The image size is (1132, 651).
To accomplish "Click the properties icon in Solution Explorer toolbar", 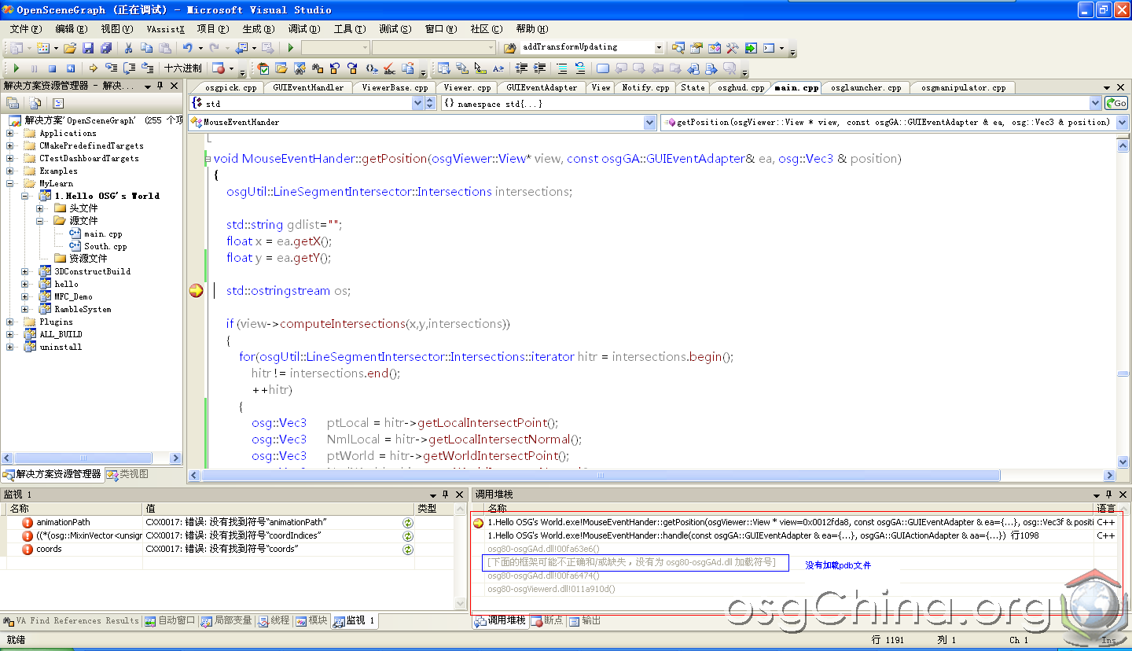I will coord(13,103).
